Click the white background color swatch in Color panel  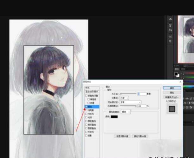point(178,76)
